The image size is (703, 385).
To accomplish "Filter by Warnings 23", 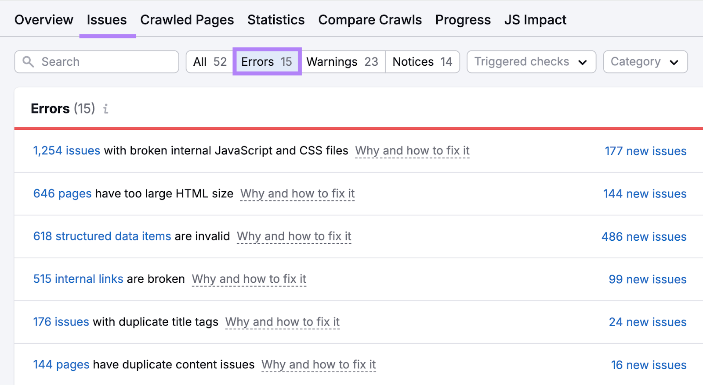I will coord(342,62).
